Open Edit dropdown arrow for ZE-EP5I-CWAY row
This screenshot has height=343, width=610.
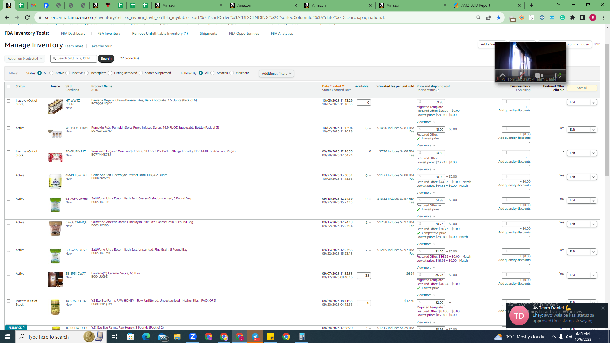point(593,275)
